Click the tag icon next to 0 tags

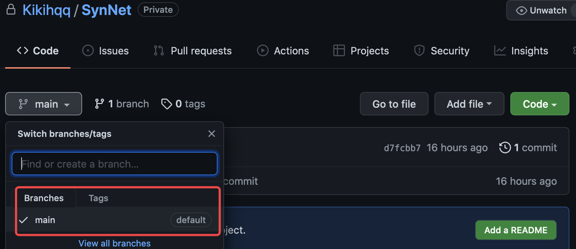coord(166,104)
